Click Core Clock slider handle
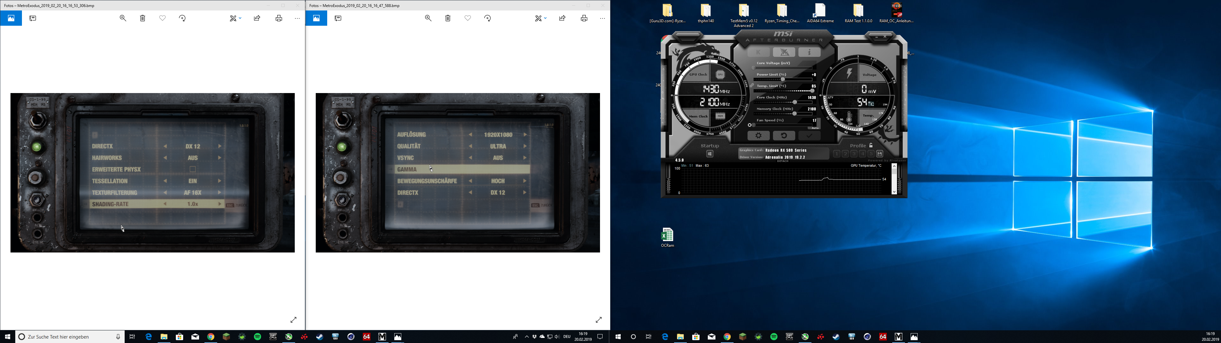This screenshot has width=1221, height=343. (x=795, y=102)
